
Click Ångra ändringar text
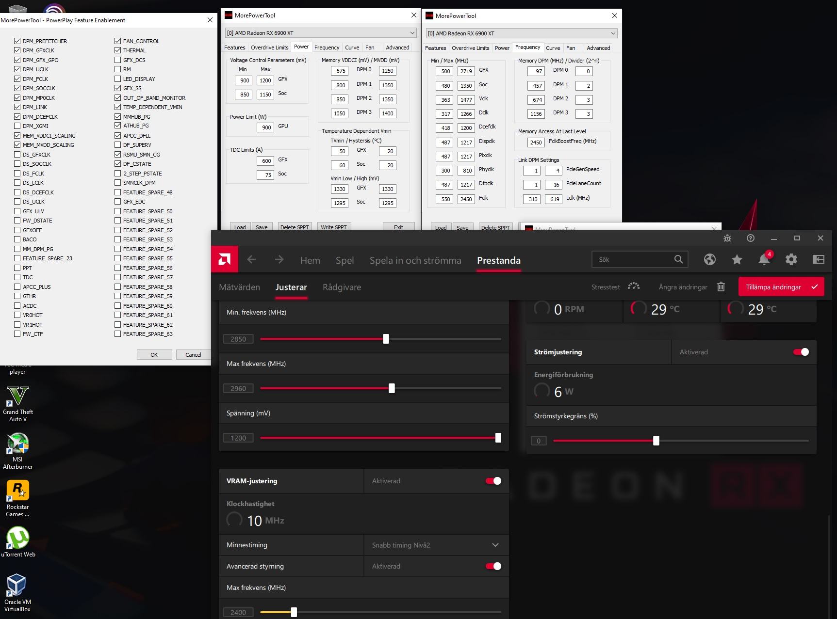683,287
